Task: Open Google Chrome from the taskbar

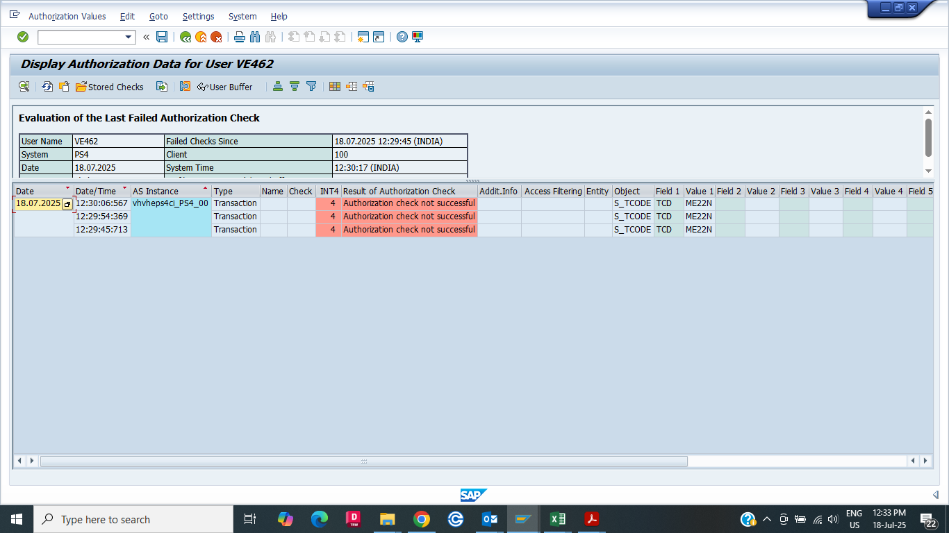Action: [x=421, y=519]
